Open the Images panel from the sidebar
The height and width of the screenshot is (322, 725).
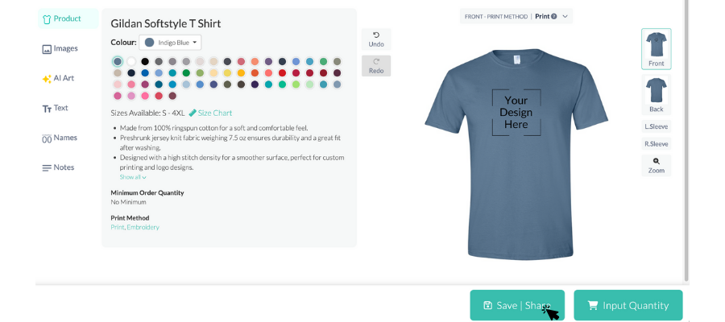click(x=60, y=48)
